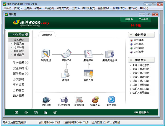Open the 客户关系(C) menu
This screenshot has width=167, height=127.
(x=89, y=8)
